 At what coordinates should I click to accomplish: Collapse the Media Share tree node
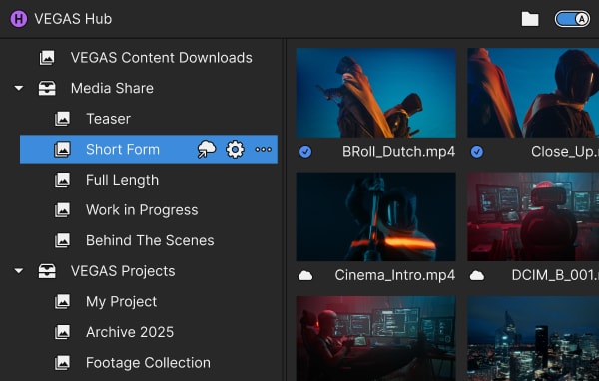(18, 88)
